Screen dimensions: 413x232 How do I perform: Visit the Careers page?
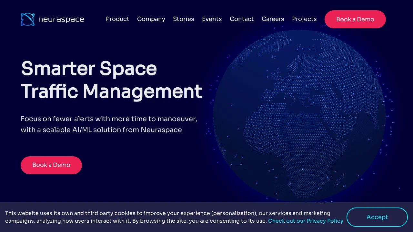[x=273, y=19]
